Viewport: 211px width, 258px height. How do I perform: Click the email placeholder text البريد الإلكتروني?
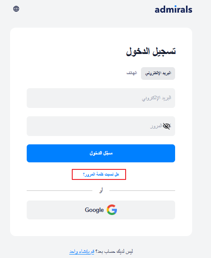tap(156, 98)
